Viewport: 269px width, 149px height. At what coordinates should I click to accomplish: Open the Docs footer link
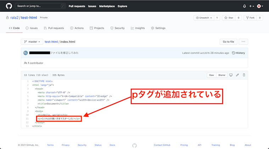pyautogui.click(x=112, y=145)
